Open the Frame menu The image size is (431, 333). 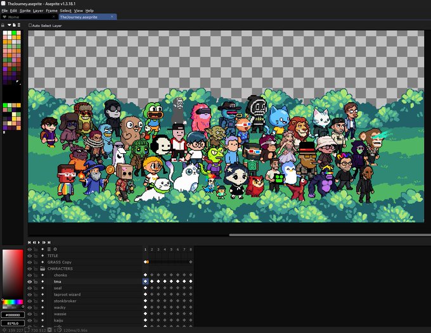pos(52,11)
